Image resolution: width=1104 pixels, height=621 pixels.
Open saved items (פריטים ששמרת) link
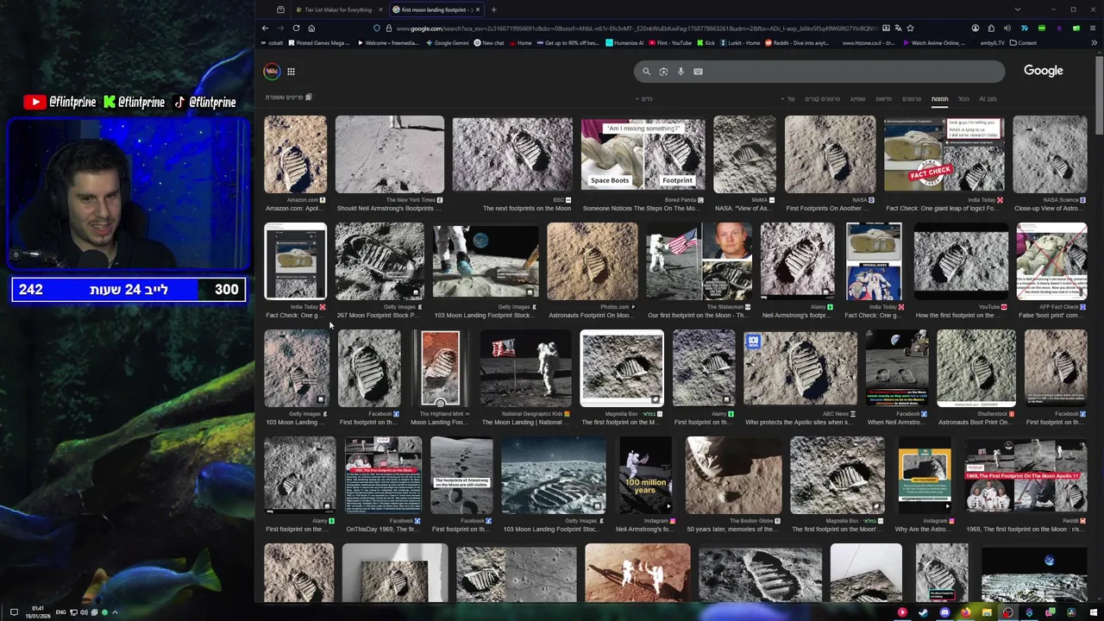(x=289, y=97)
